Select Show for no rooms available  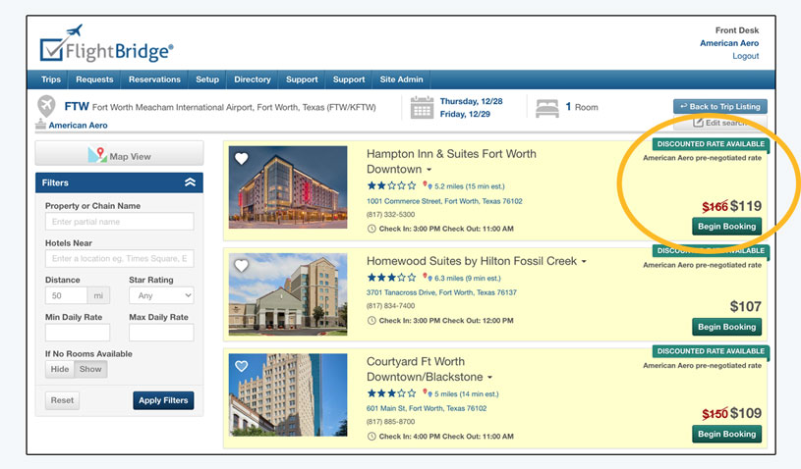90,370
